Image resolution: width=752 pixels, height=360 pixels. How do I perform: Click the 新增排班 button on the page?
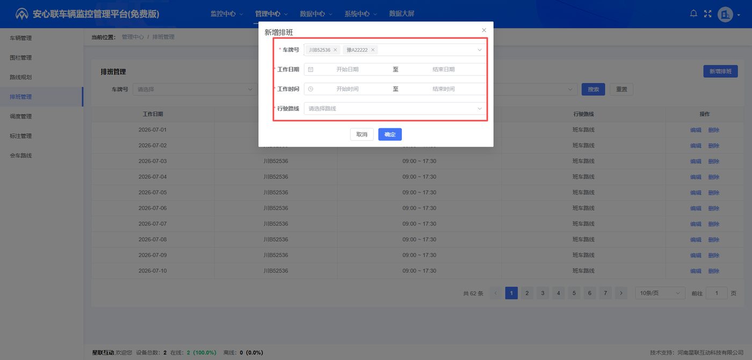[720, 71]
